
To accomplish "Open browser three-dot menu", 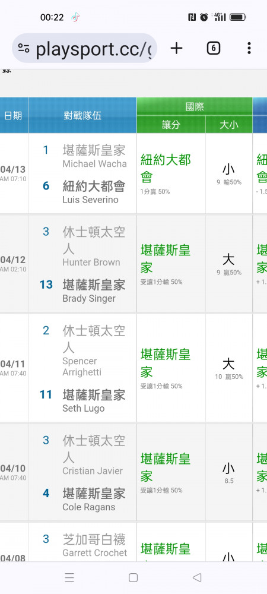I will pos(249,48).
